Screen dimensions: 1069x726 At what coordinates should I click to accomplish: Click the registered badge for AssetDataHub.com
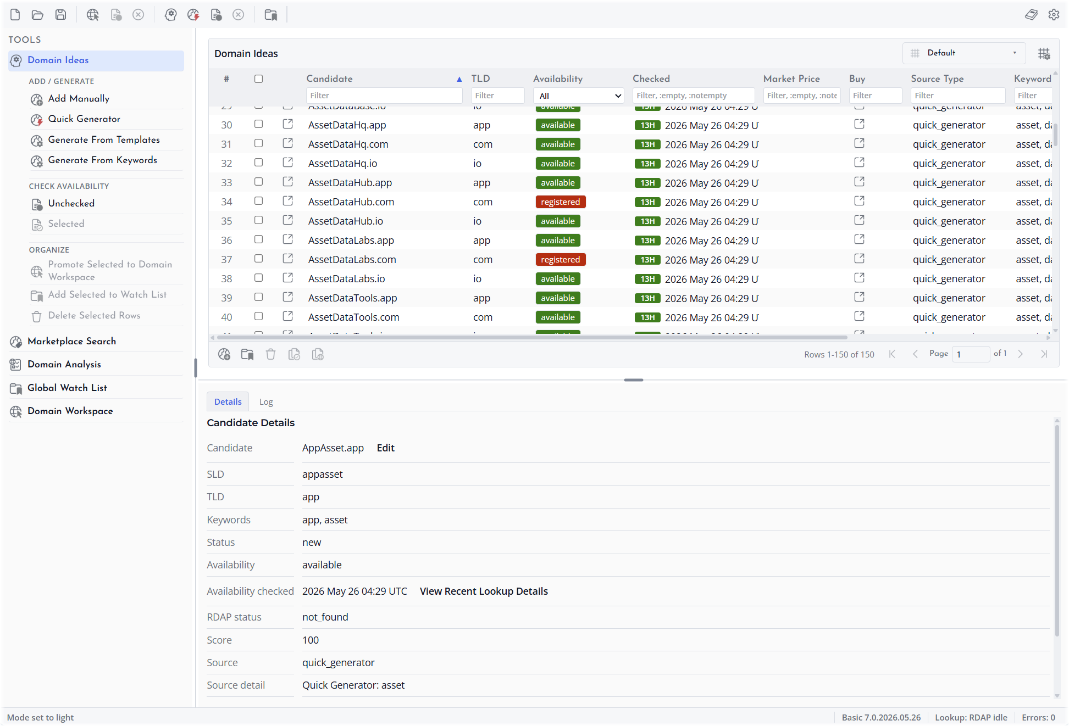560,202
